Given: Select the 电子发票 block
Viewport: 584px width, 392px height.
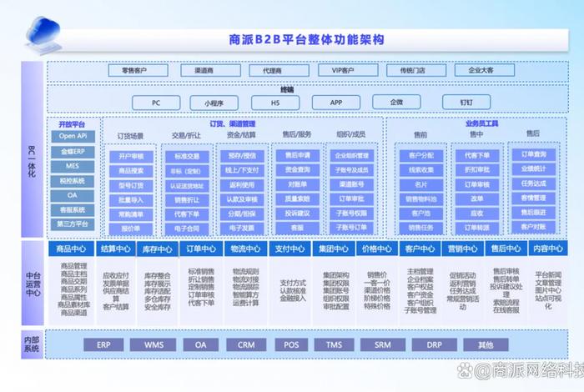Looking at the screenshot, I should coord(242,229).
